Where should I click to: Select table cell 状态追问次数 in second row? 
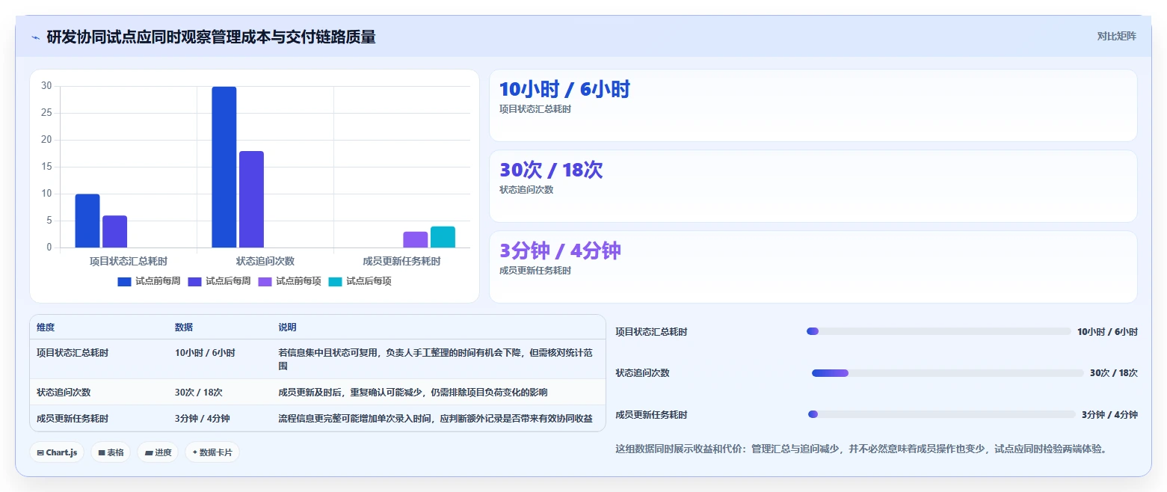[x=64, y=392]
